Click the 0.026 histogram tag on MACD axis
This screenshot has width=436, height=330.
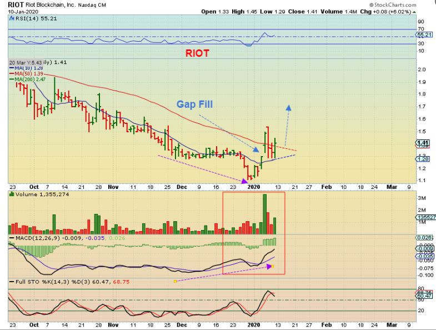point(424,238)
